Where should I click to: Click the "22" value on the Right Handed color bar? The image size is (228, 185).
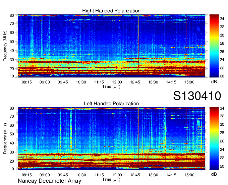(x=222, y=68)
